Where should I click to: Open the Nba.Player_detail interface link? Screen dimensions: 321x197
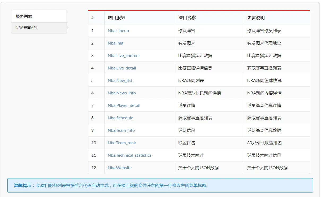tap(124, 105)
